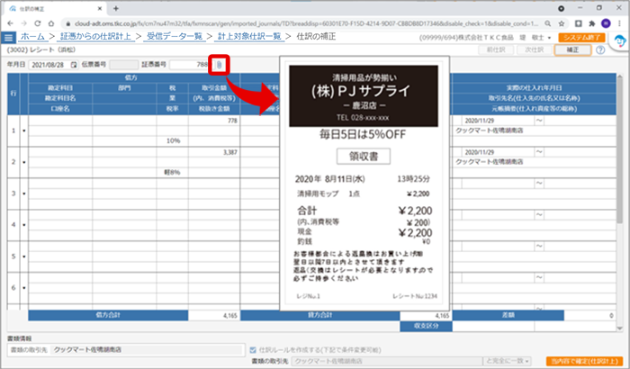630x369 pixels.
Task: Click 当内容で確定(仕訳計上) button
Action: coord(585,361)
